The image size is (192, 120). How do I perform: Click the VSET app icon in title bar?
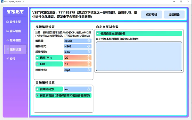coord(2,2)
